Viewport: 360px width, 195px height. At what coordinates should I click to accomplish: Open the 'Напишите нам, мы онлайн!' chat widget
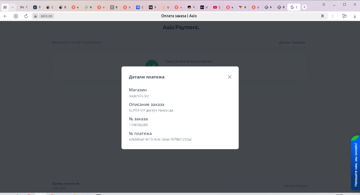355,163
